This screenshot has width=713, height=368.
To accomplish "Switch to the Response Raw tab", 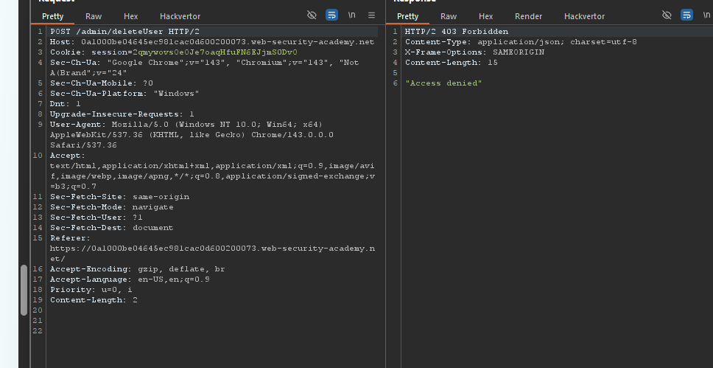I will click(x=449, y=16).
